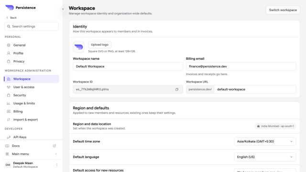
Task: Edit the Workspace URL slug field
Action: pyautogui.click(x=255, y=89)
